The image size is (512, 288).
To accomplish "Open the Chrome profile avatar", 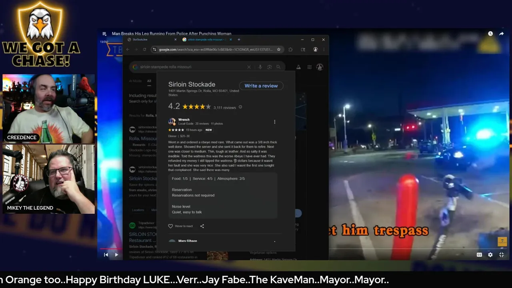I will pyautogui.click(x=315, y=50).
